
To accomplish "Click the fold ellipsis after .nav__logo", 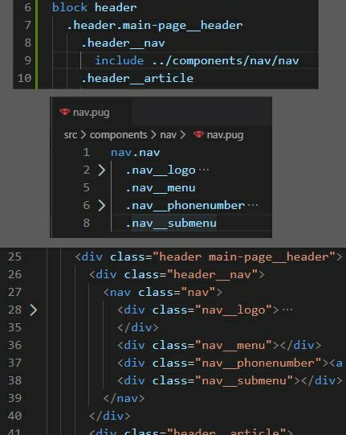I will (204, 170).
